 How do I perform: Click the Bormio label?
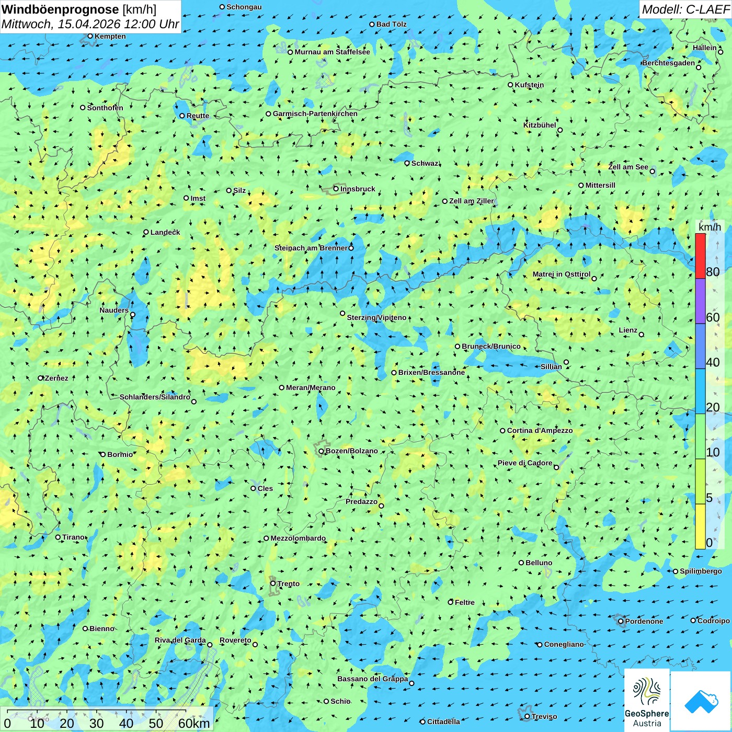click(x=120, y=454)
